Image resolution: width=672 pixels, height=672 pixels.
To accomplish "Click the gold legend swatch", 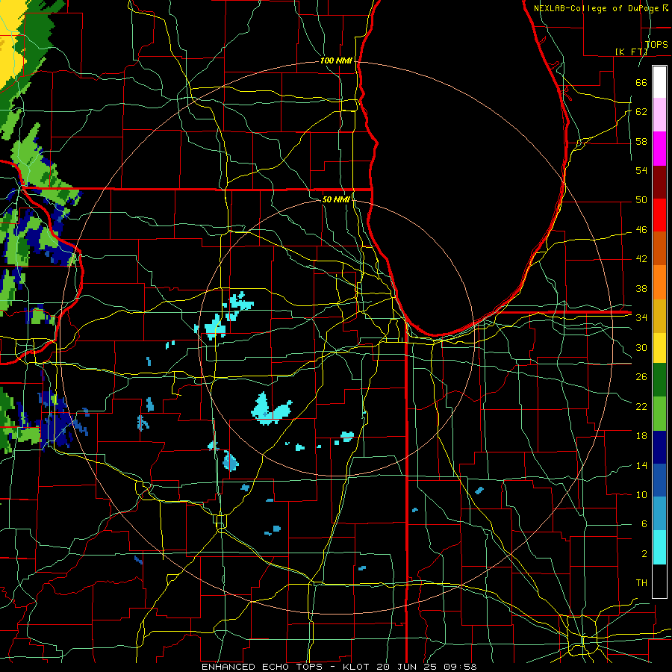I will click(x=659, y=316).
